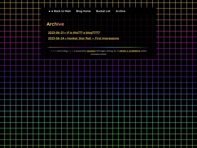This screenshot has height=148, width=197.
Task: Open post 'tf is this??? a blog?????'
Action: (x=74, y=33)
